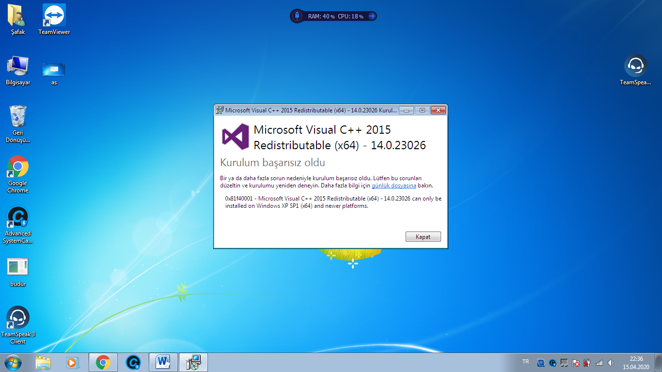Click the Visual Studio logo in the installer
Viewport: 662px width, 372px height.
pos(236,137)
